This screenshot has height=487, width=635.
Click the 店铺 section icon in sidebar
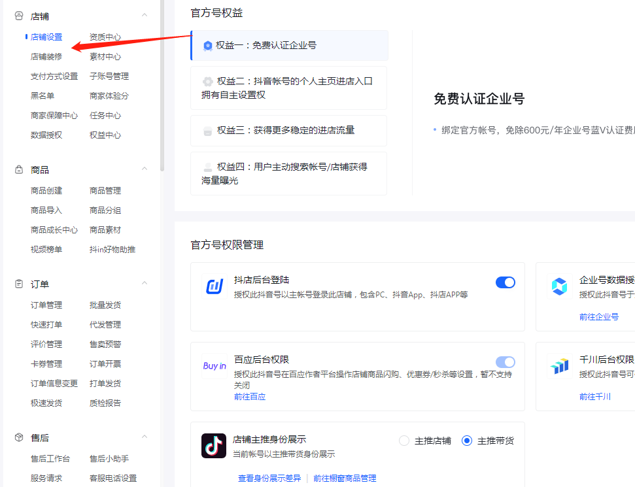(x=18, y=16)
